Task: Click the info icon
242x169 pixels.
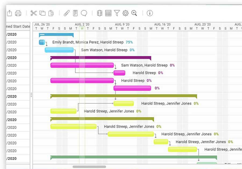Action: point(150,13)
